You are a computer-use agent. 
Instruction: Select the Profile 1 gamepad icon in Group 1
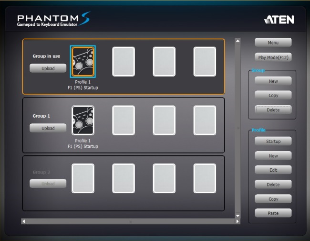tap(83, 120)
